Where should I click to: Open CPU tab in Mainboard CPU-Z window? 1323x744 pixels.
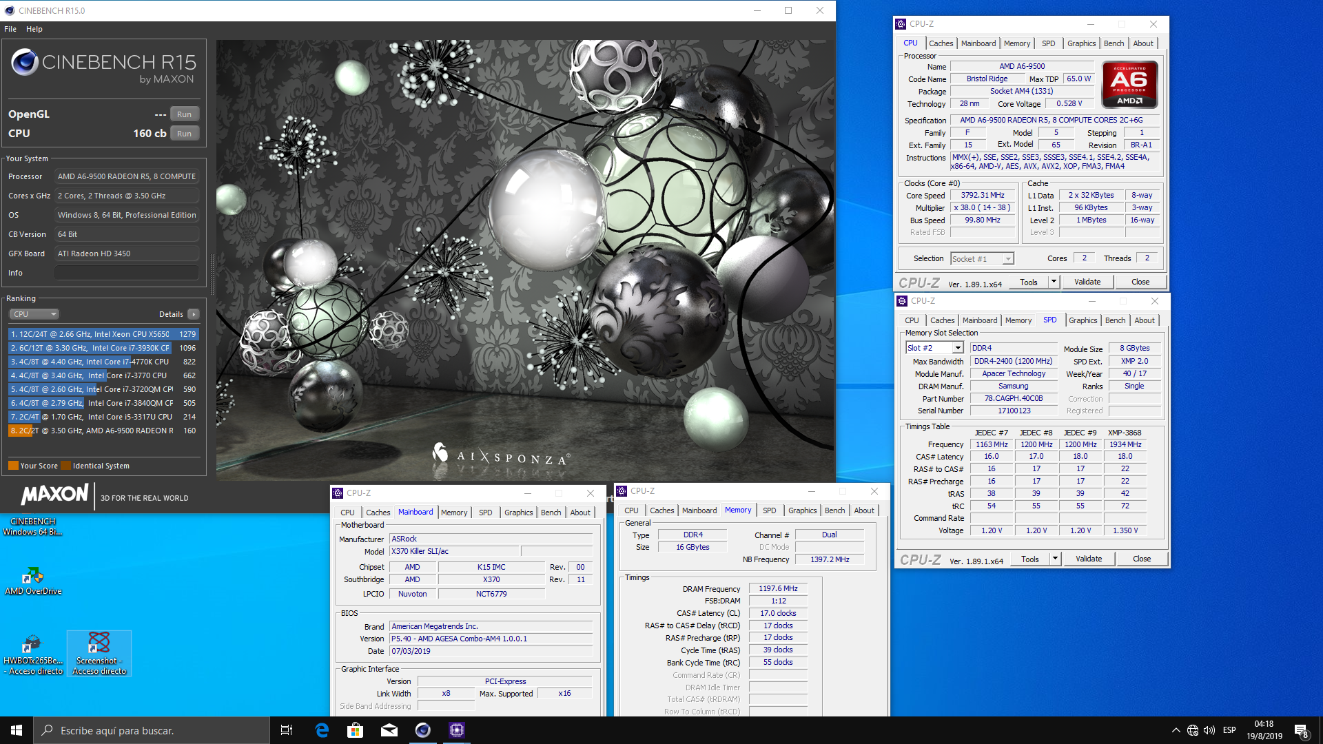[x=347, y=513]
